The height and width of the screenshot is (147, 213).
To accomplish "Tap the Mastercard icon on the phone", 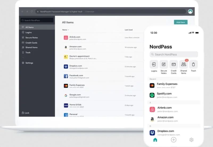I will 152,85.
